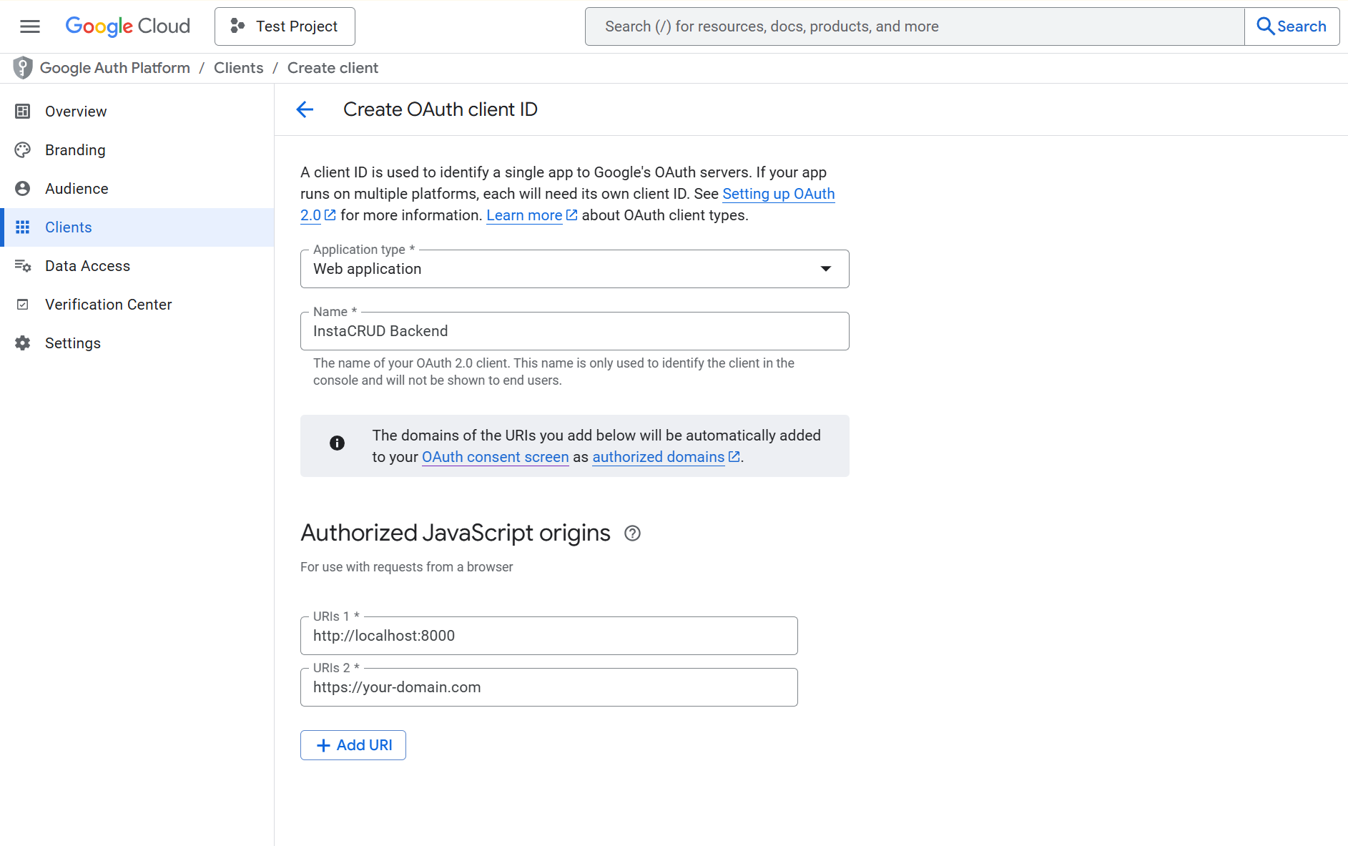Click the Add URI button

(353, 744)
